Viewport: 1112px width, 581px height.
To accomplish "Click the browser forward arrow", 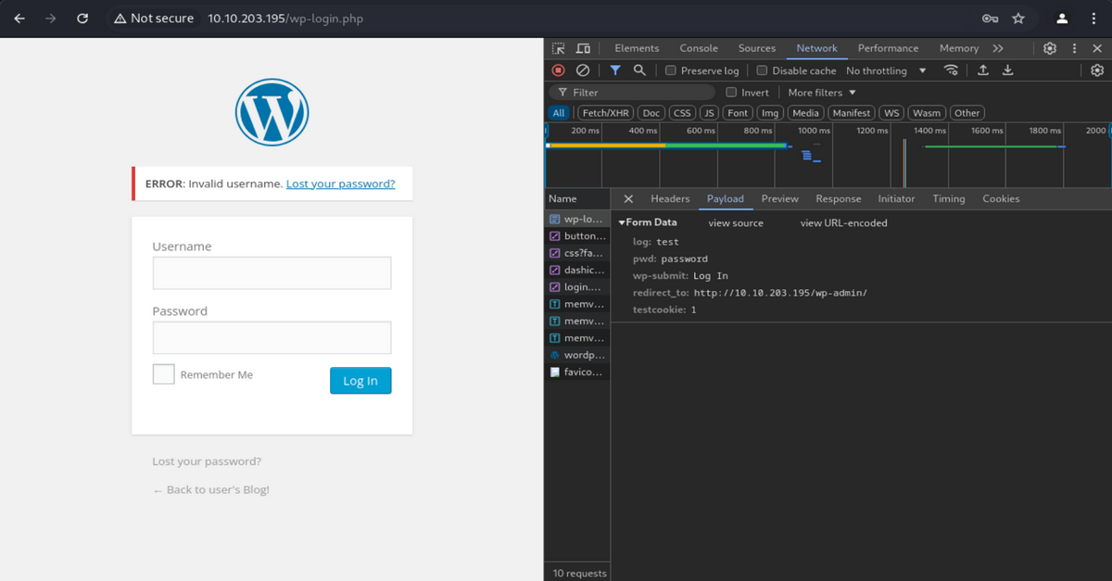I will point(51,19).
